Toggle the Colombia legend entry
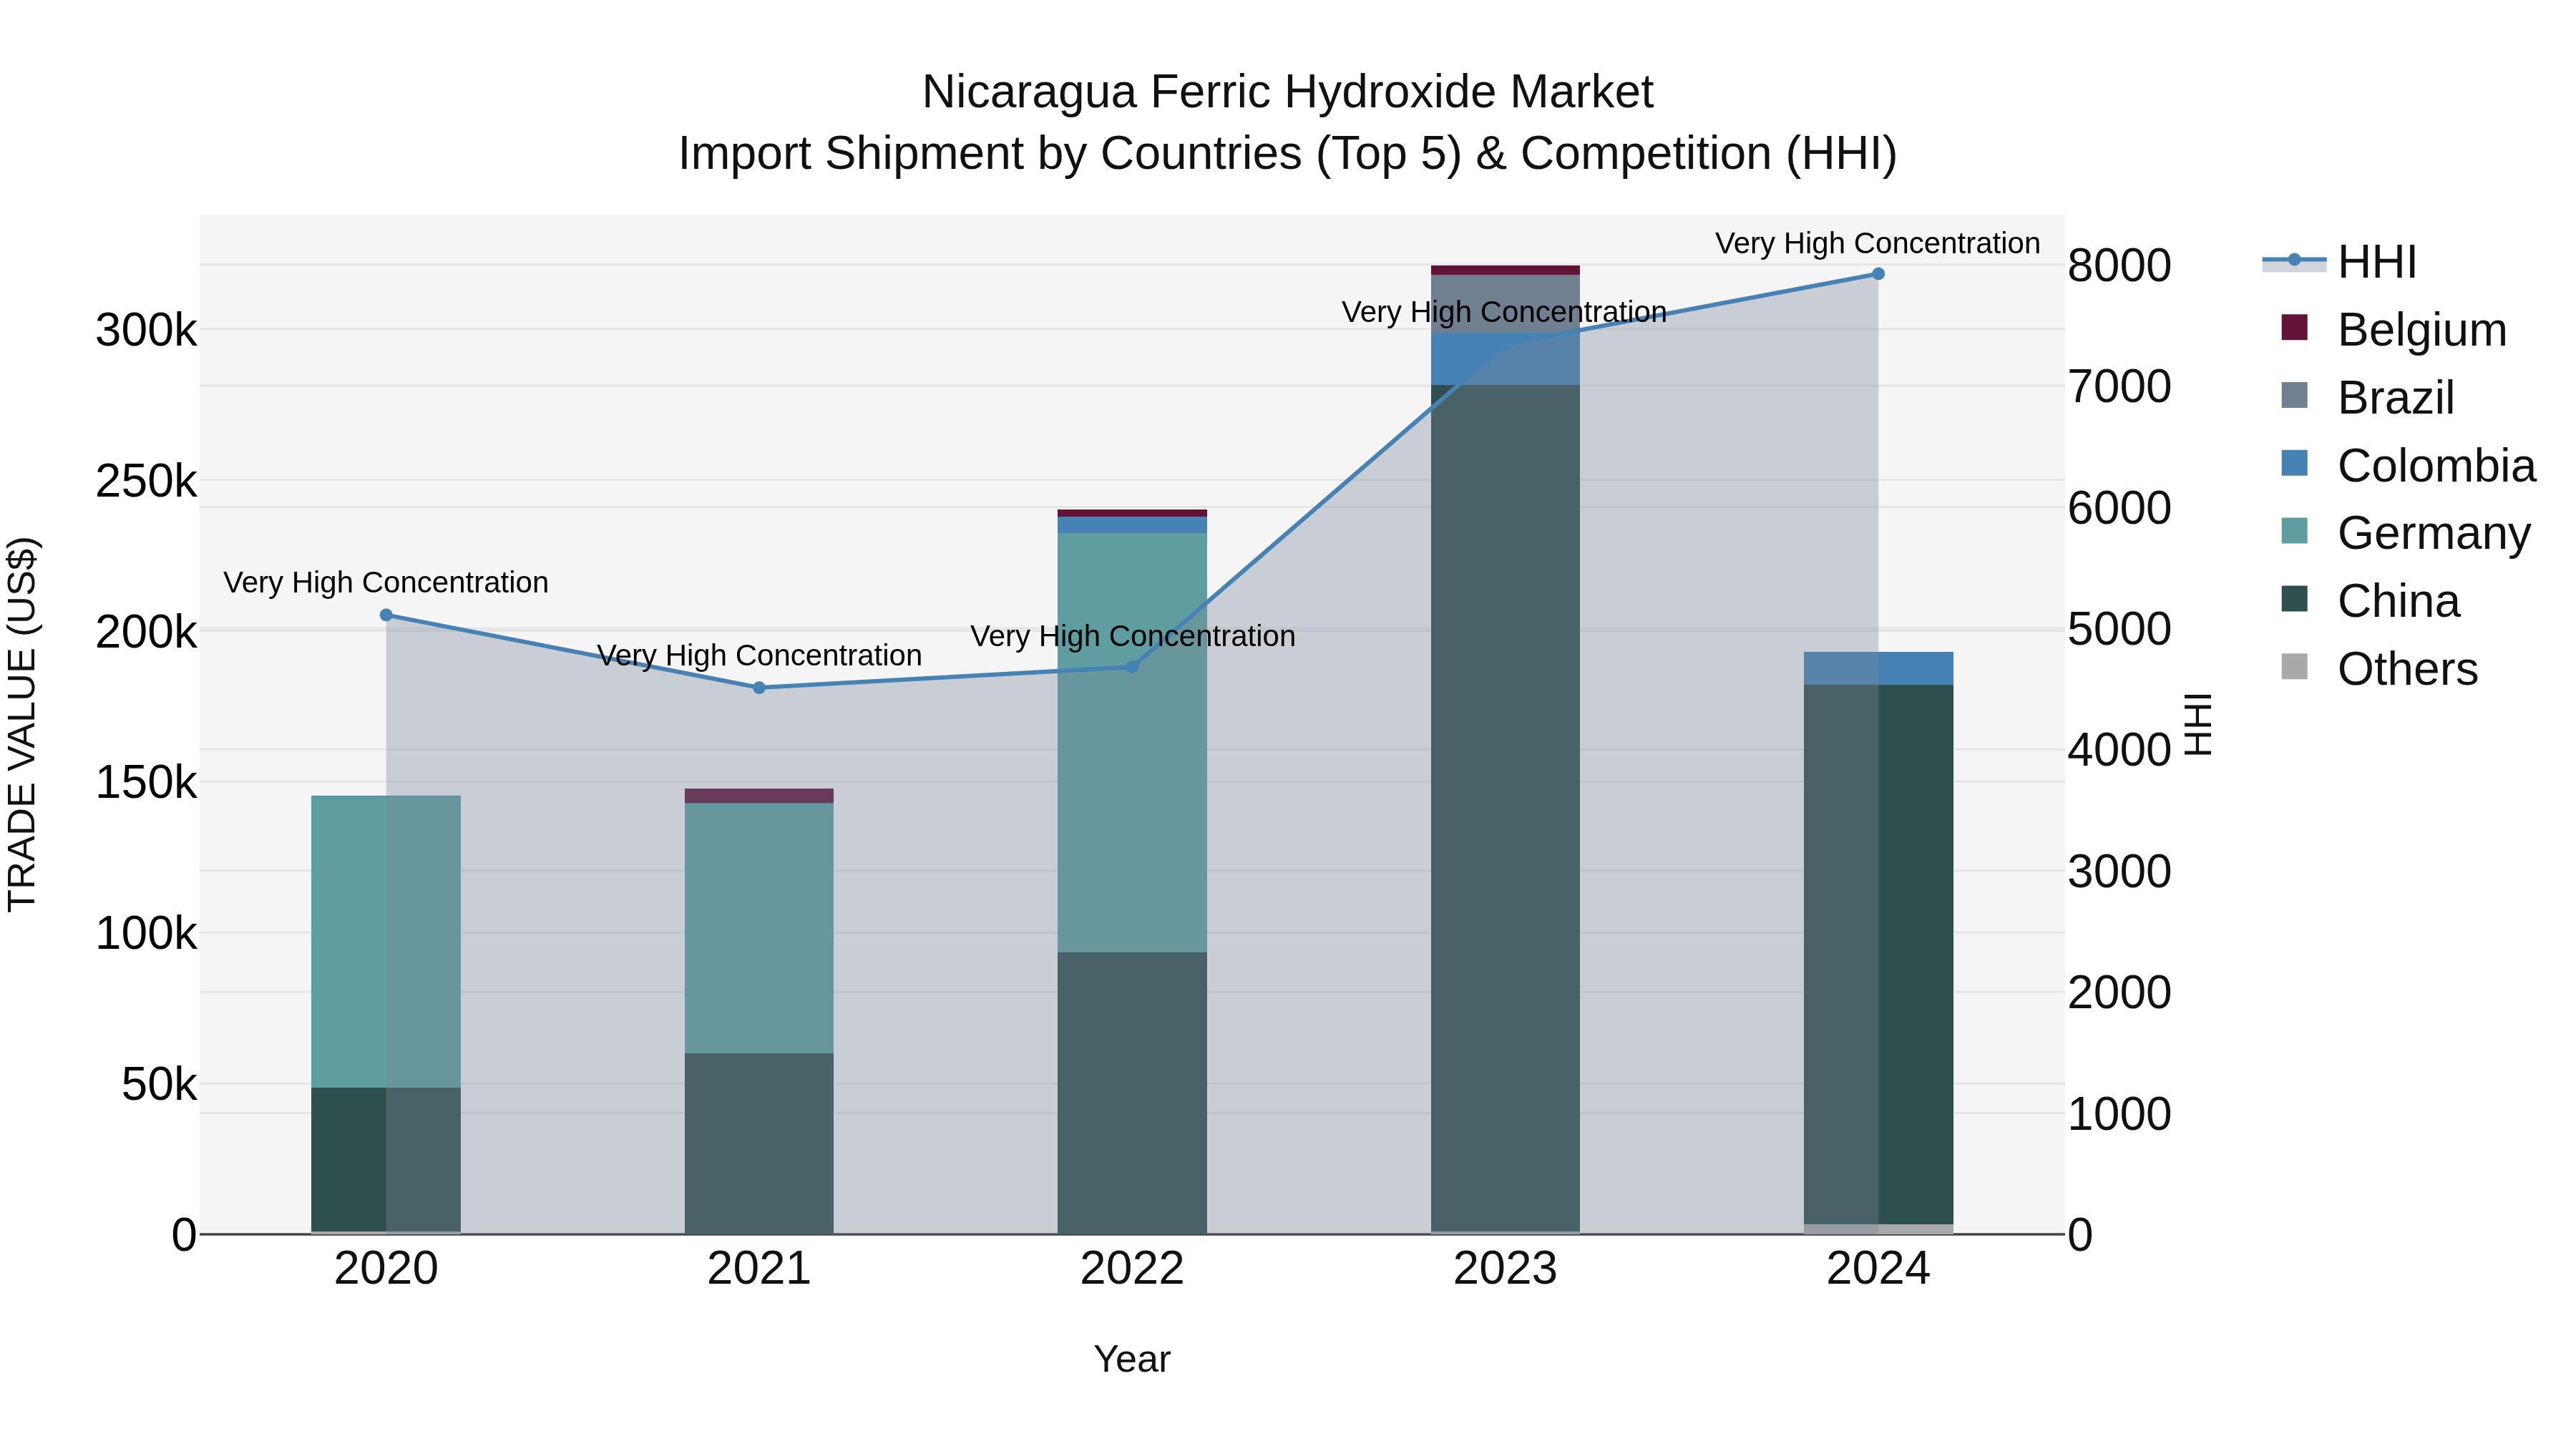The width and height of the screenshot is (2576, 1449). pos(2408,465)
